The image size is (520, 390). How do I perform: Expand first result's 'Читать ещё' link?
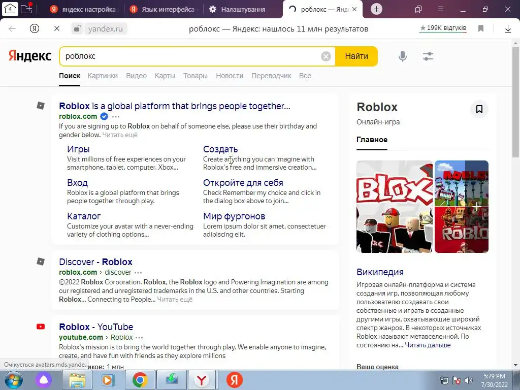point(120,135)
